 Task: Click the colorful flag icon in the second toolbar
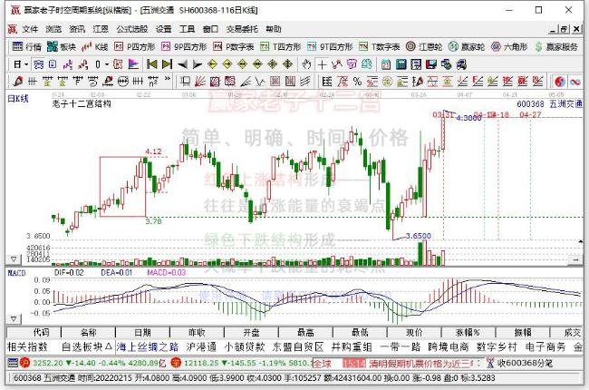coord(133,64)
